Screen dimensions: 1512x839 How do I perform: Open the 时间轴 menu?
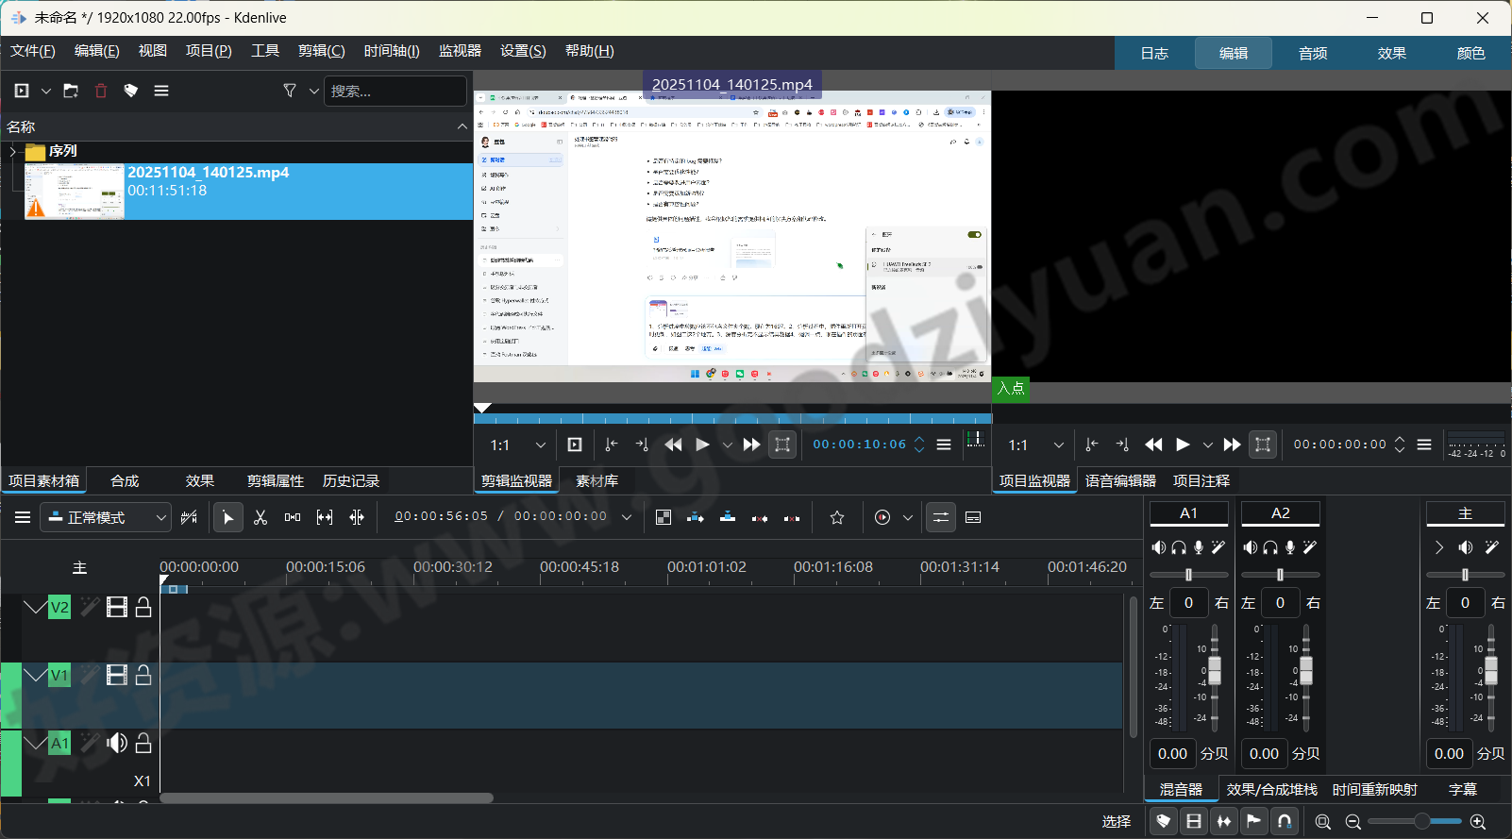[x=391, y=51]
